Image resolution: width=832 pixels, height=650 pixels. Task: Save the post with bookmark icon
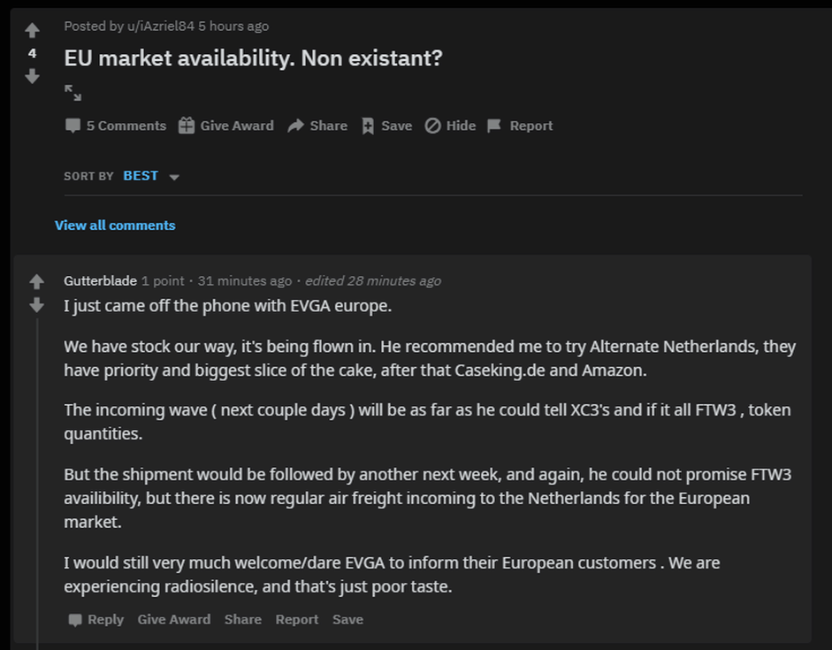pos(386,126)
